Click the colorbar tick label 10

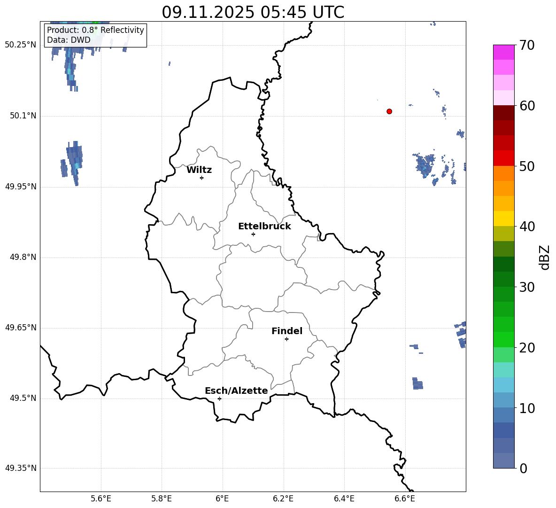pyautogui.click(x=527, y=408)
